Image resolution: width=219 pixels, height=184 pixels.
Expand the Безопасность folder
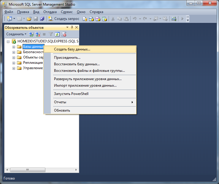[x=14, y=52]
